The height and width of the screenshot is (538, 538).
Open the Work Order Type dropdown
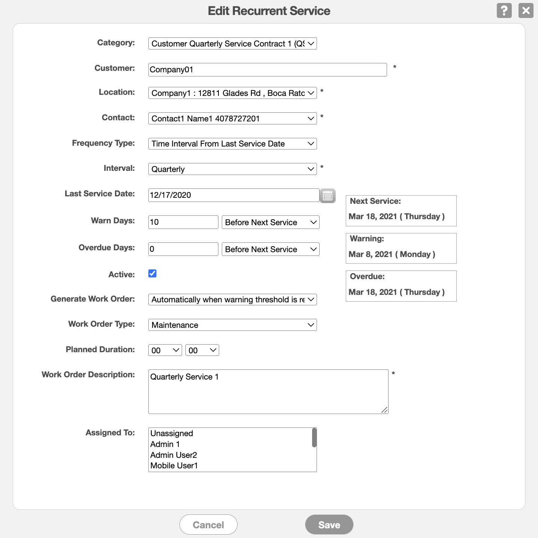point(232,325)
